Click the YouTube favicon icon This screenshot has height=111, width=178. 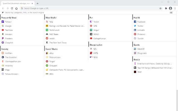[x=3, y=30]
